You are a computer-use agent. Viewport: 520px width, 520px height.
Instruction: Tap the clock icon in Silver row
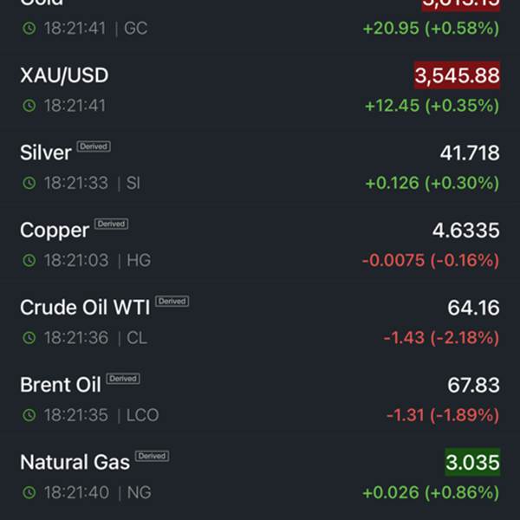29,183
